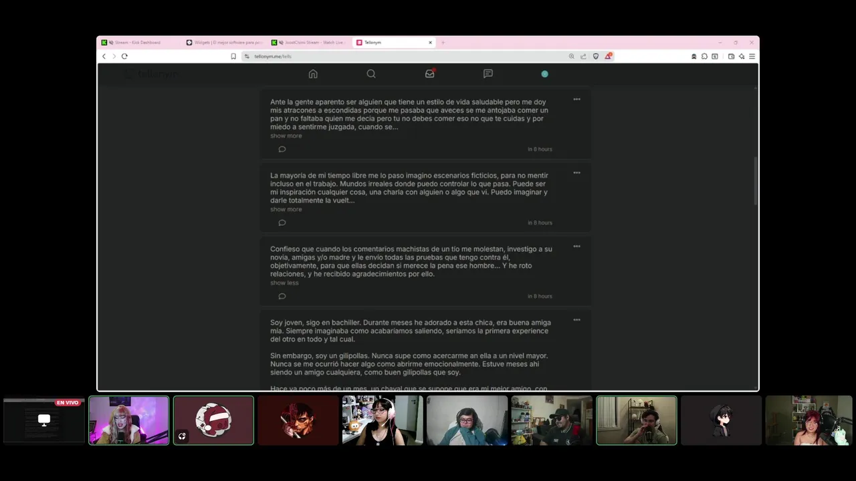Click the 'Soy joven, sigo en bachiller' paragraph
Image resolution: width=856 pixels, height=481 pixels.
[x=410, y=331]
